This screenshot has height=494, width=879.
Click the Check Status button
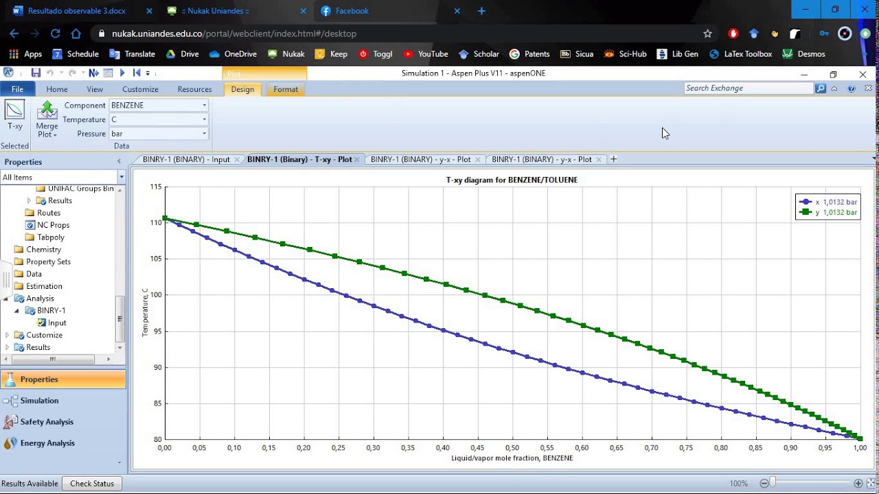point(92,484)
